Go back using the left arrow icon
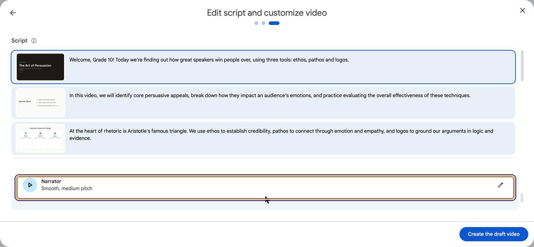Viewport: 534px width, 247px height. tap(13, 13)
